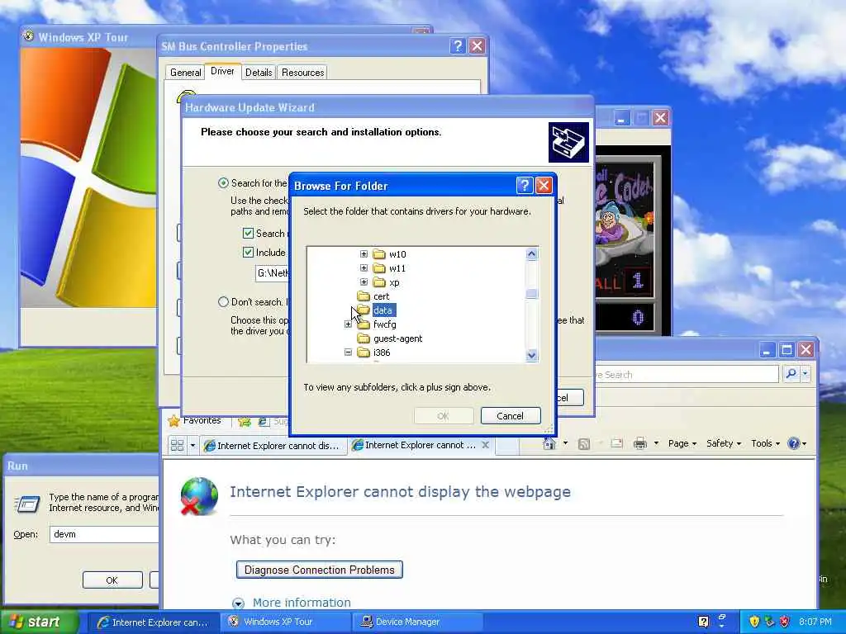Open the IE Tools dropdown menu

click(x=765, y=443)
